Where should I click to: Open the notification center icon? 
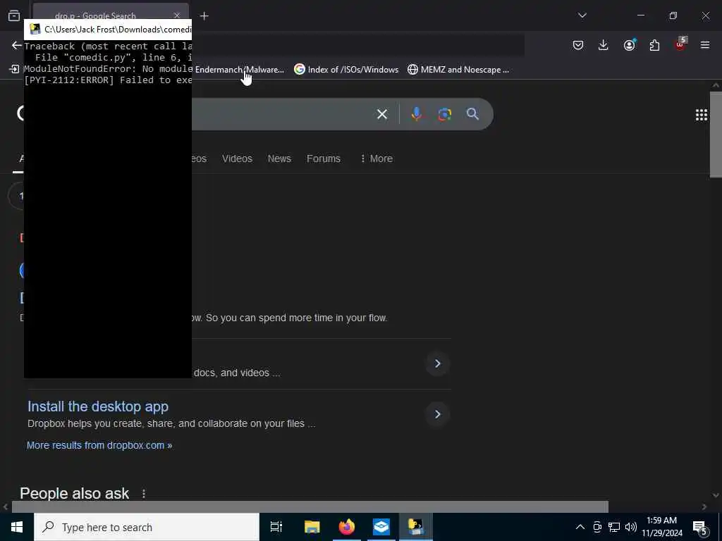click(700, 528)
